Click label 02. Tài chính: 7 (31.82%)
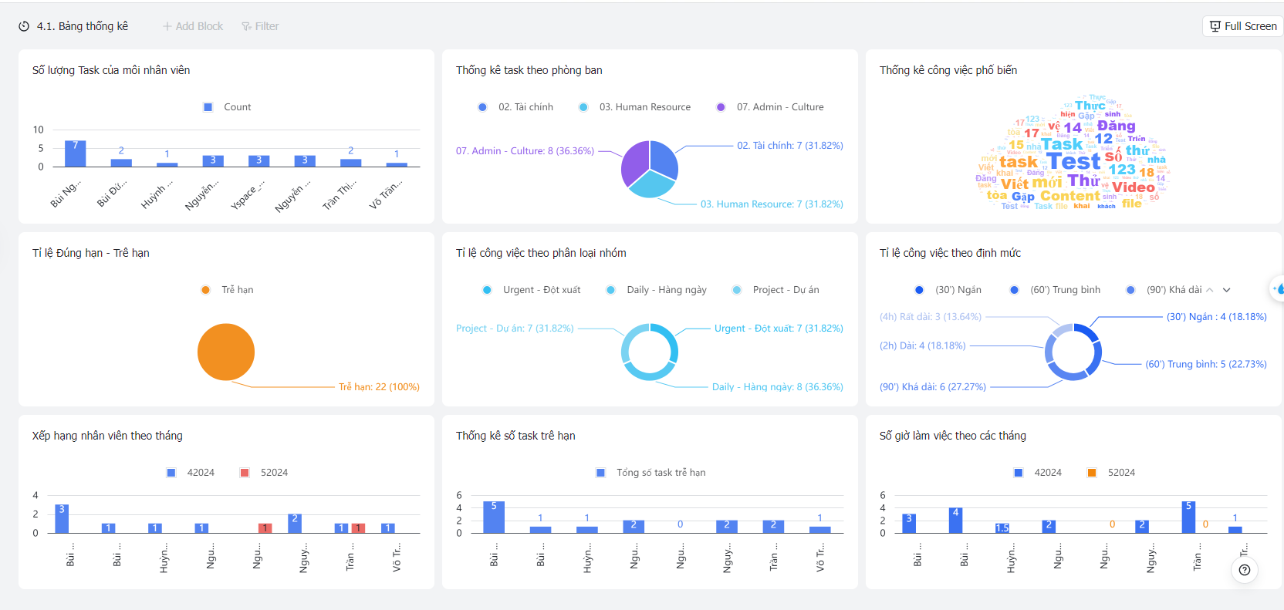Viewport: 1284px width, 610px height. [790, 146]
